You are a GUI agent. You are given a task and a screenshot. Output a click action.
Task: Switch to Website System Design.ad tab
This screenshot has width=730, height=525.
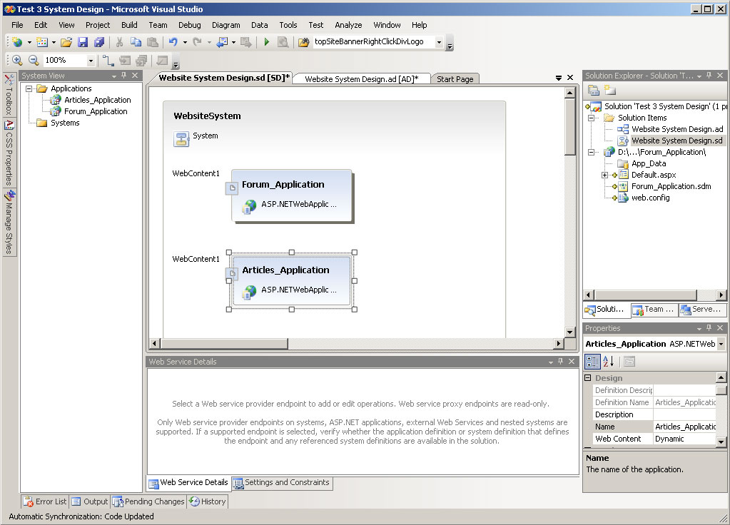(362, 79)
